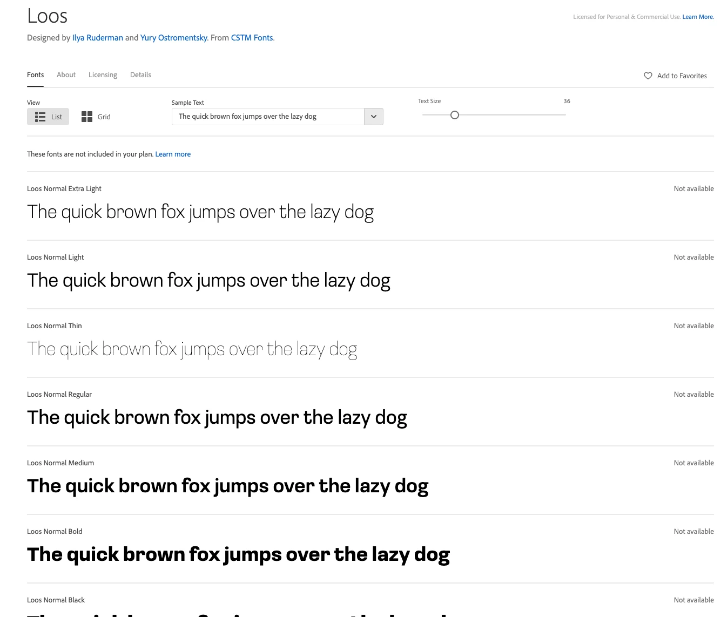The image size is (721, 617).
Task: Click the Grid view icon
Action: coord(87,117)
